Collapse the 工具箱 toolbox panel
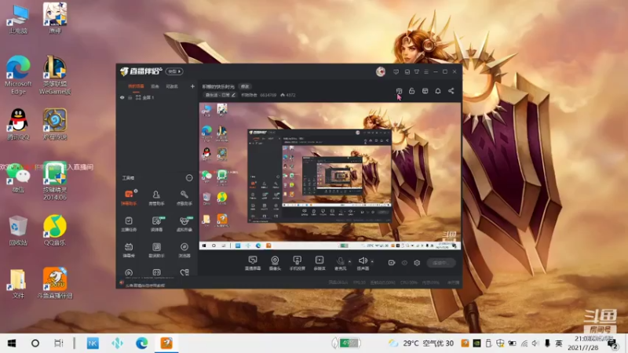628x353 pixels. (x=189, y=178)
